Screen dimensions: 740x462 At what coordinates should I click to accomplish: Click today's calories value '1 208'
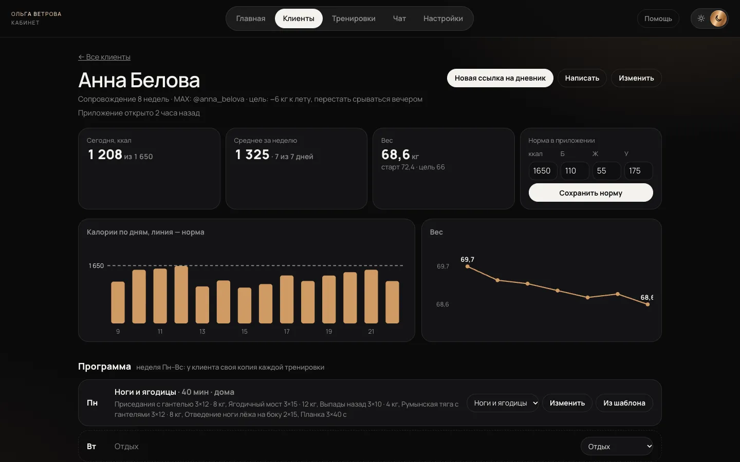(105, 155)
